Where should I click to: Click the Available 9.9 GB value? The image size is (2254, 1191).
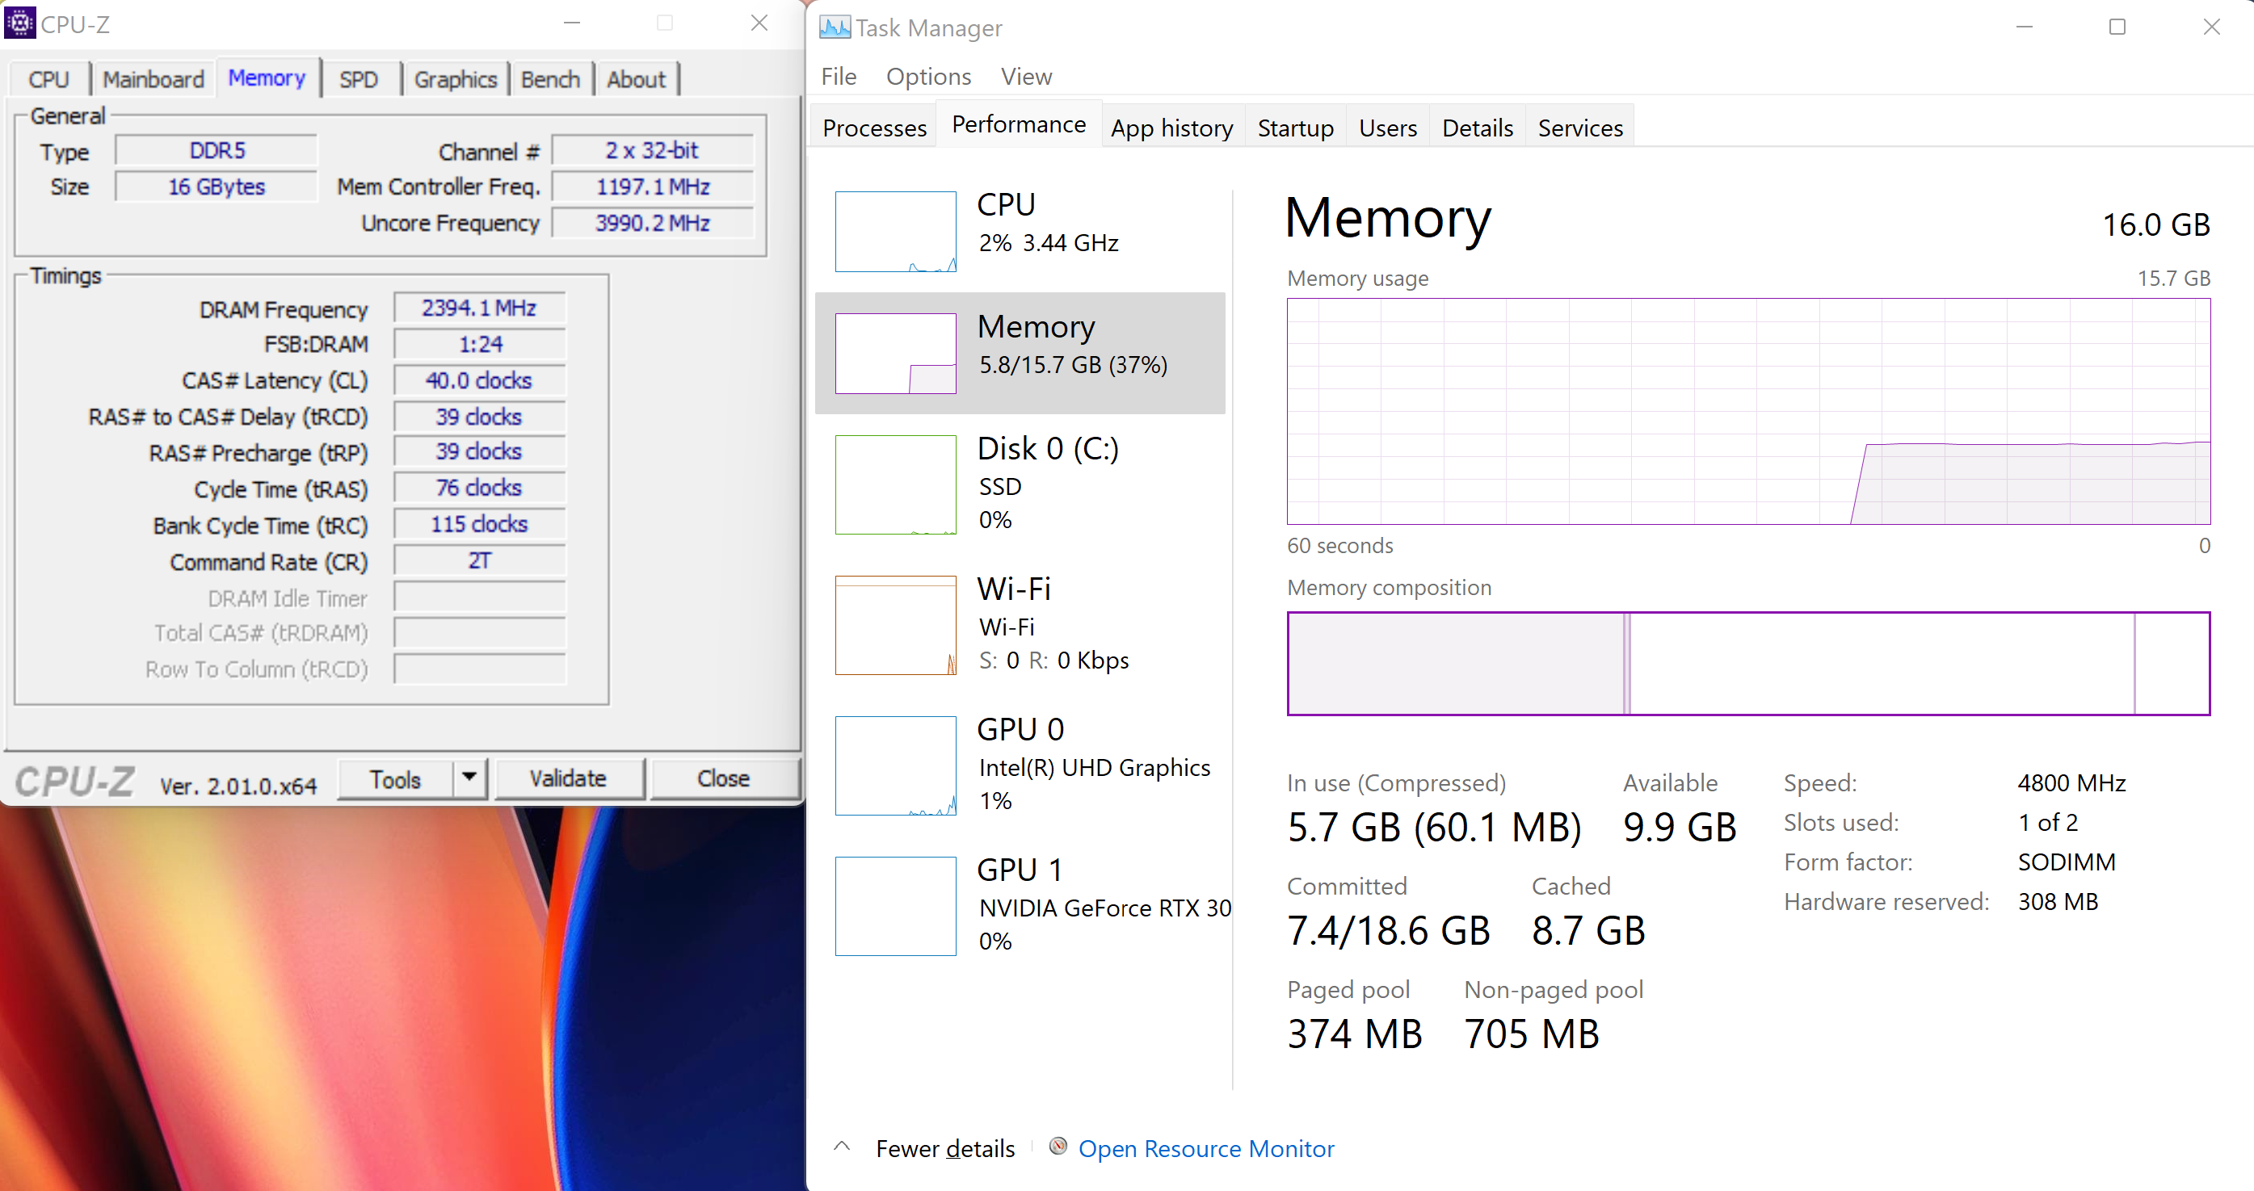(1679, 827)
